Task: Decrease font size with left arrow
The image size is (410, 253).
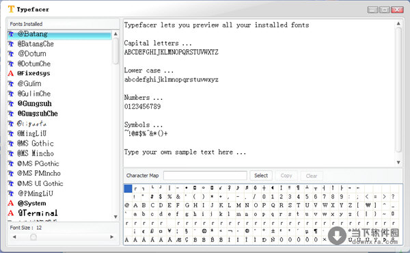Action: tap(14, 237)
